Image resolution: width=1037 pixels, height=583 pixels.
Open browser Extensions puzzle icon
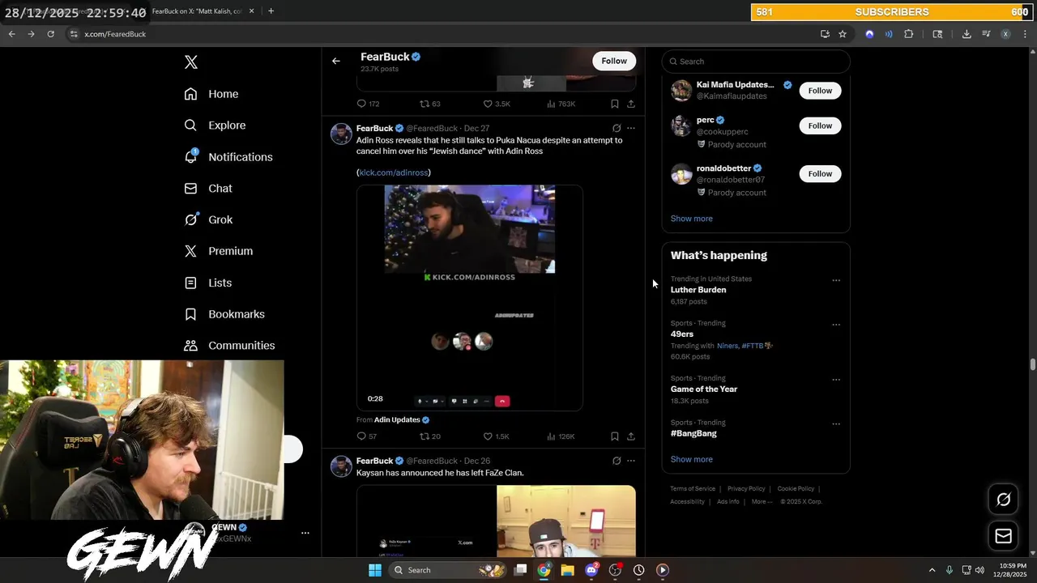pos(908,34)
